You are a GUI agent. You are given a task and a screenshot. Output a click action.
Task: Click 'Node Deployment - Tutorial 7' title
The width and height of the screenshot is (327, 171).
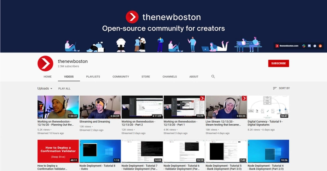pyautogui.click(x=139, y=167)
